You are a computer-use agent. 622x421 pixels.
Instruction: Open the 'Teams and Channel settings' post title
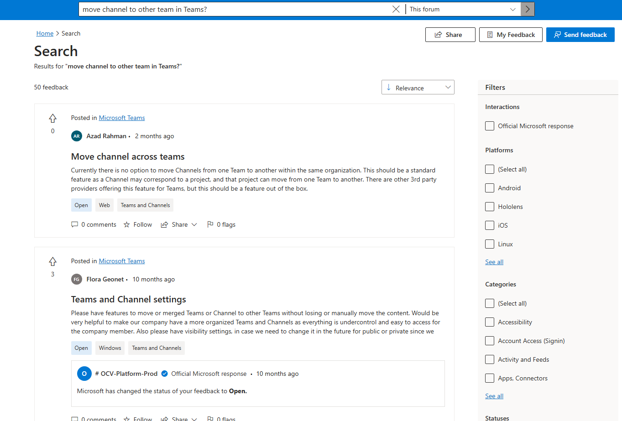click(129, 299)
